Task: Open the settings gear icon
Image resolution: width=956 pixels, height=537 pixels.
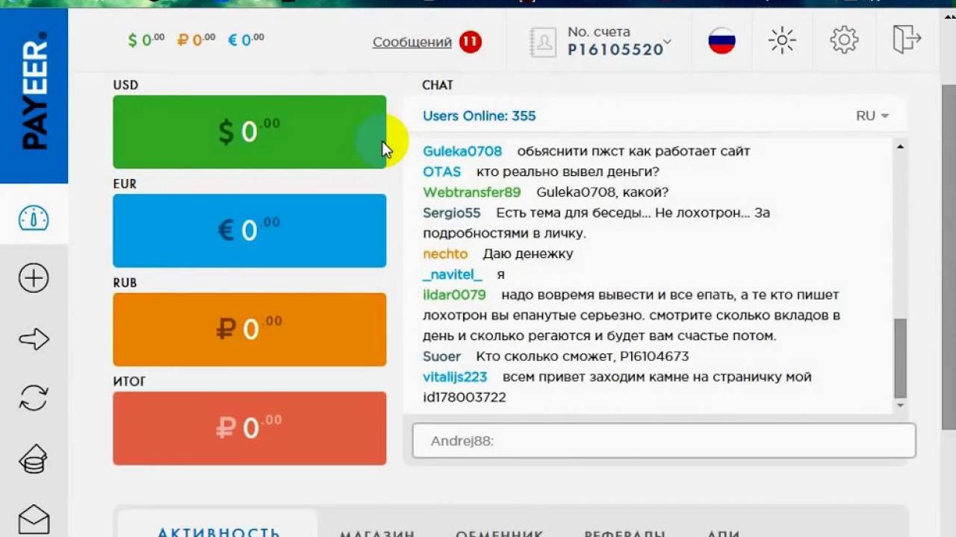Action: click(x=844, y=40)
